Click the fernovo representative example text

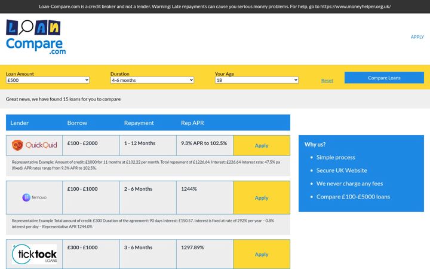(x=143, y=224)
